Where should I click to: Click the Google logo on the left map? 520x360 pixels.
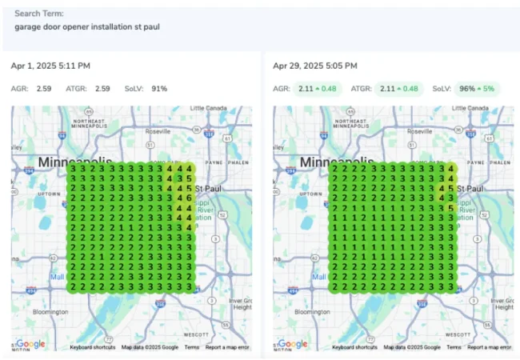coord(30,344)
